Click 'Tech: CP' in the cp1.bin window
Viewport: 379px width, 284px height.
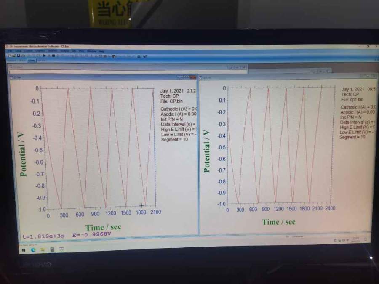350,94
